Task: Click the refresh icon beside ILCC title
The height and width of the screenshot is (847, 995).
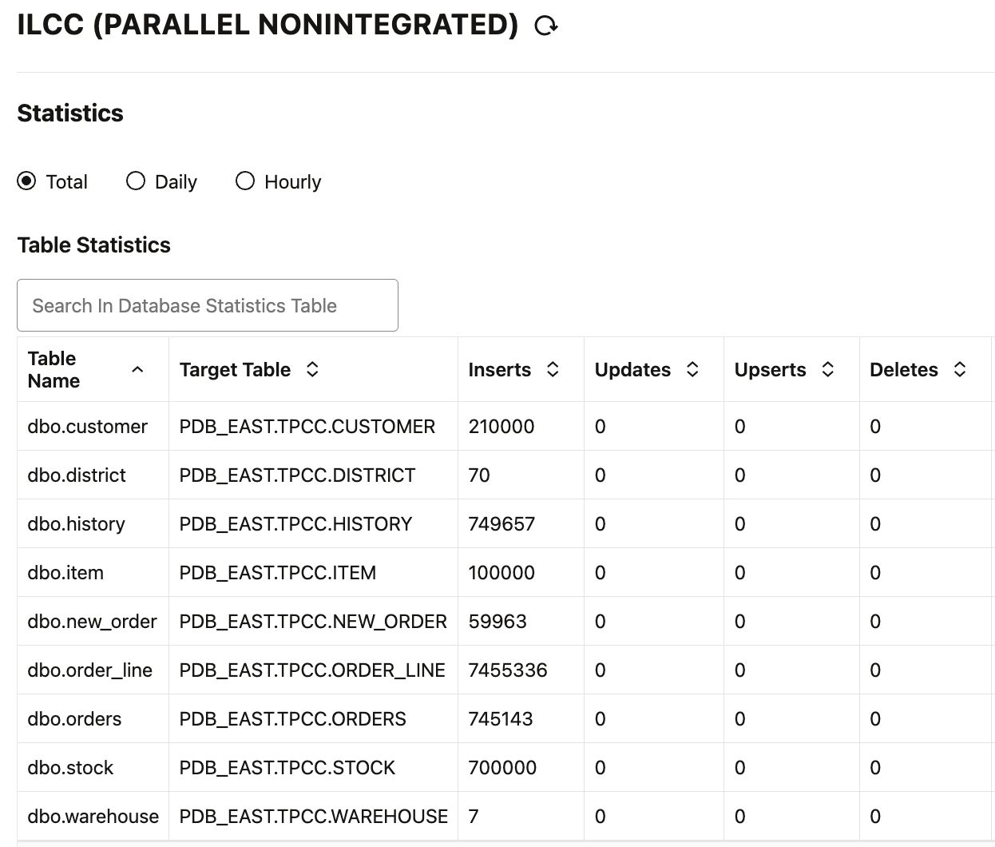Action: click(x=546, y=26)
